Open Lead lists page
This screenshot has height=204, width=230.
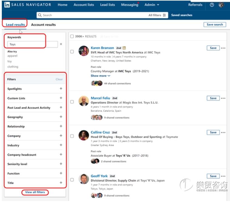[x=107, y=5]
